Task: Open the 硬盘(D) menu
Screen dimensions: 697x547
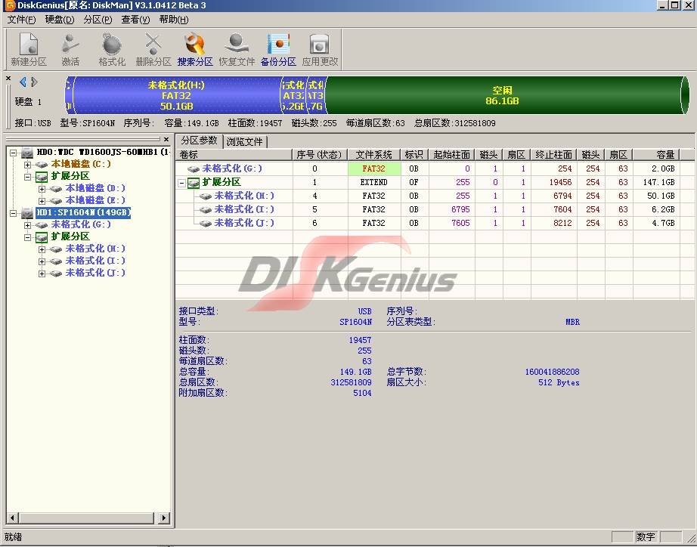Action: tap(60, 20)
